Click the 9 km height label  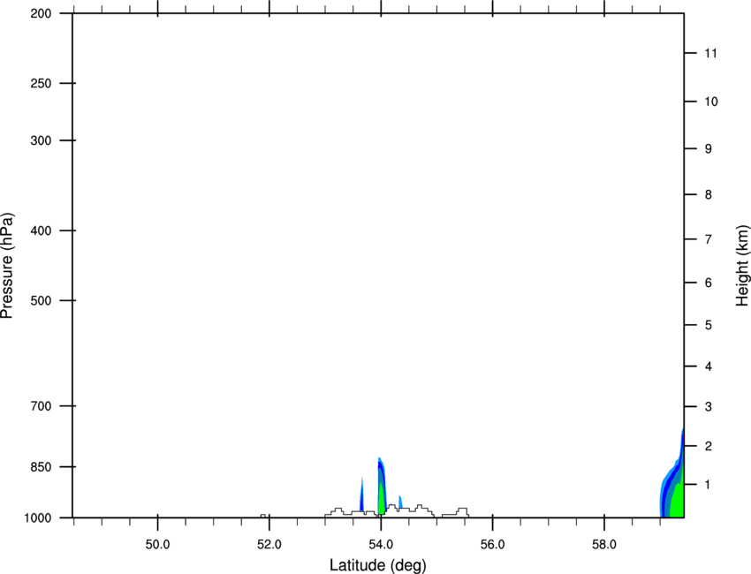pos(709,149)
